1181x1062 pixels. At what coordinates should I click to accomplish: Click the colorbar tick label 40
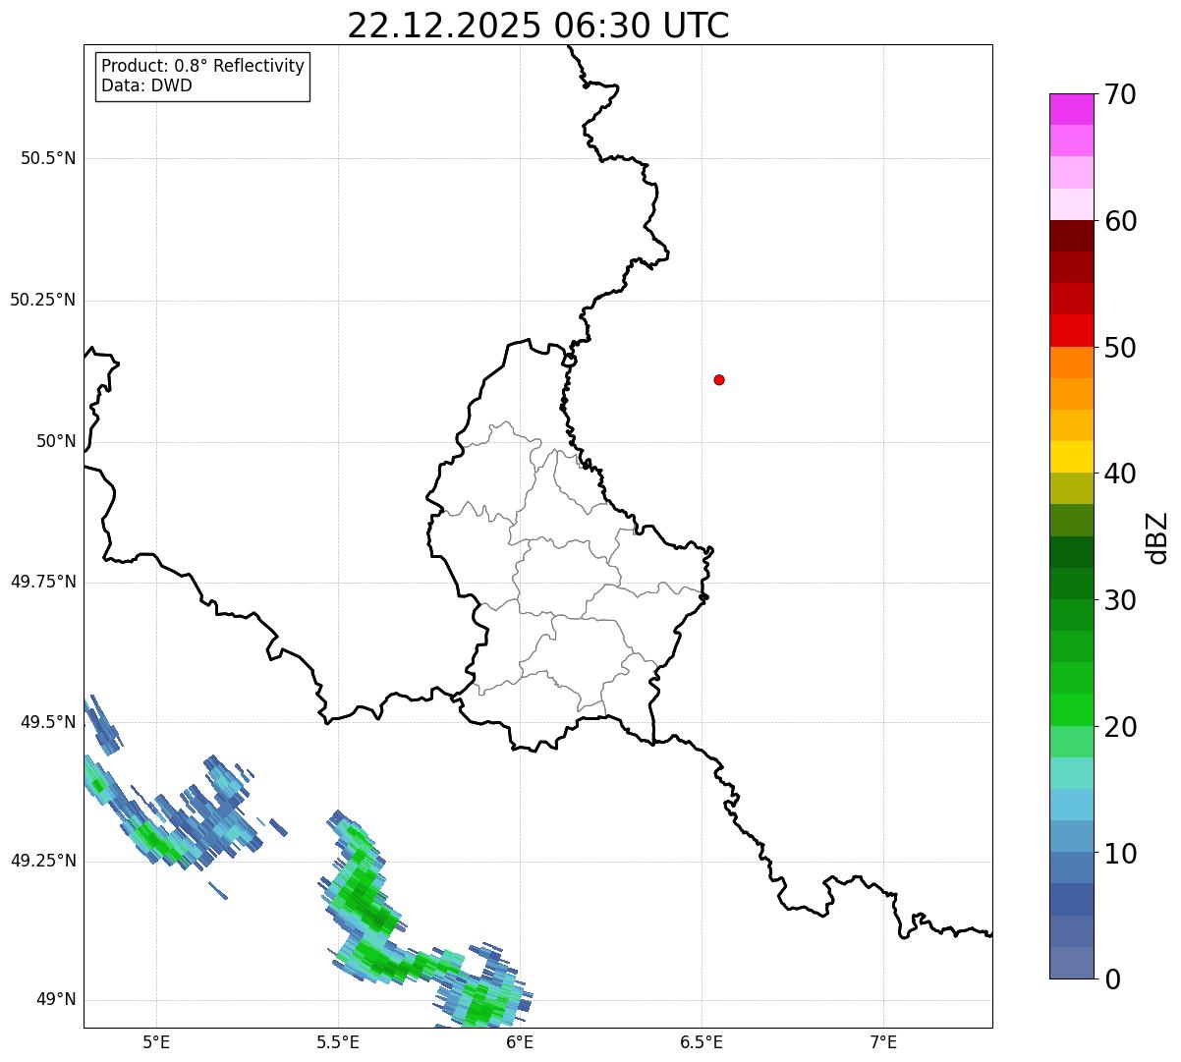(1120, 474)
